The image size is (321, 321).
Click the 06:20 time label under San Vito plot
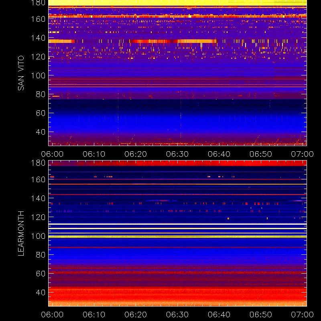[x=136, y=154]
